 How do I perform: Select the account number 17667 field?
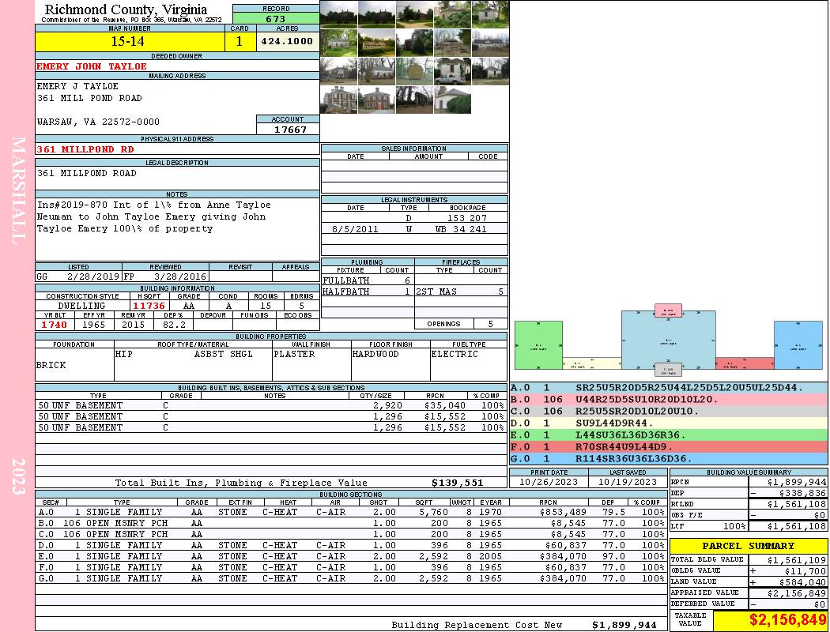pos(288,130)
